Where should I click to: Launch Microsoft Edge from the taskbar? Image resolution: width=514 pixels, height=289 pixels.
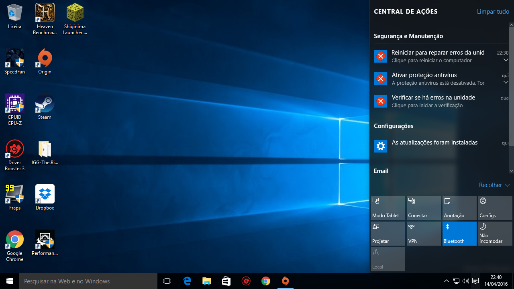coord(187,281)
